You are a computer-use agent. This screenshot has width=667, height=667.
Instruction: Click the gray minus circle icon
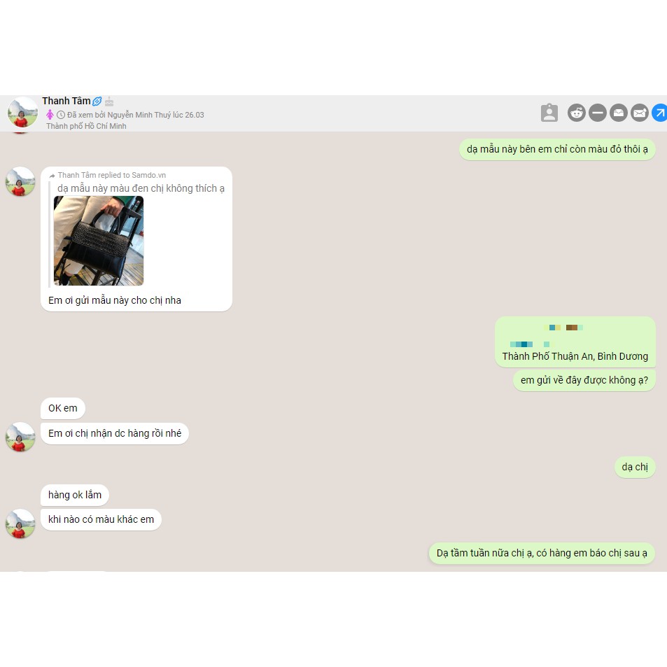click(x=598, y=113)
